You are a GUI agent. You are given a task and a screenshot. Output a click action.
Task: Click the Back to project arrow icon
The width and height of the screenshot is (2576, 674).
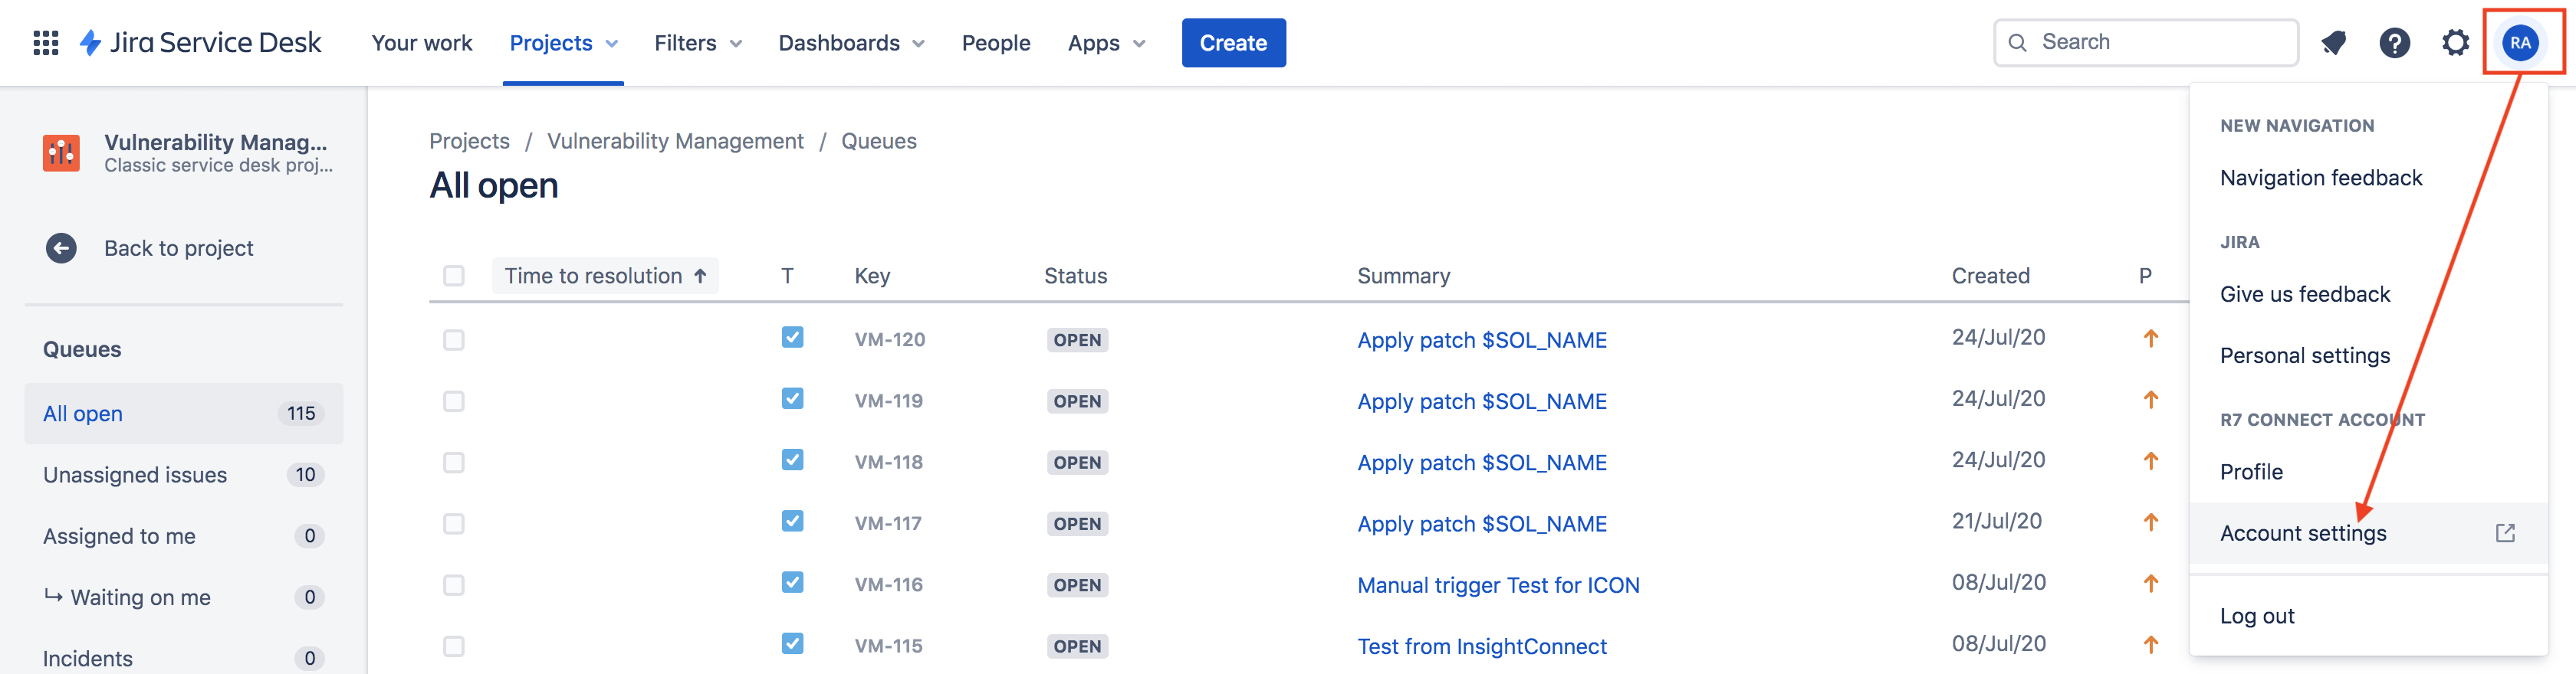pos(61,247)
